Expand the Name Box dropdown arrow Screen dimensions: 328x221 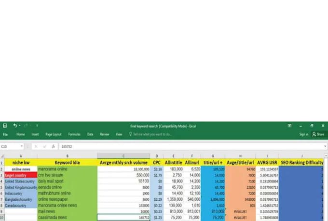[22, 146]
